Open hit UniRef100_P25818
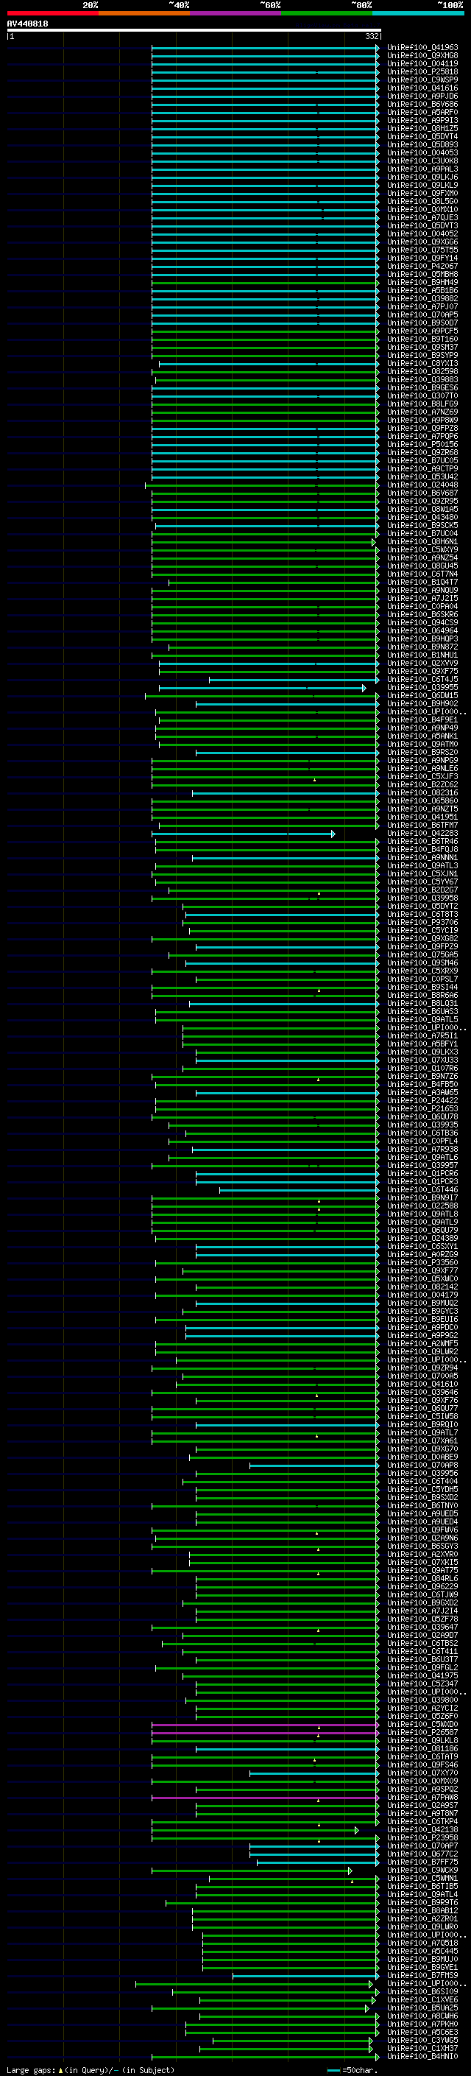Viewport: 471px width, 2076px height. click(x=422, y=71)
